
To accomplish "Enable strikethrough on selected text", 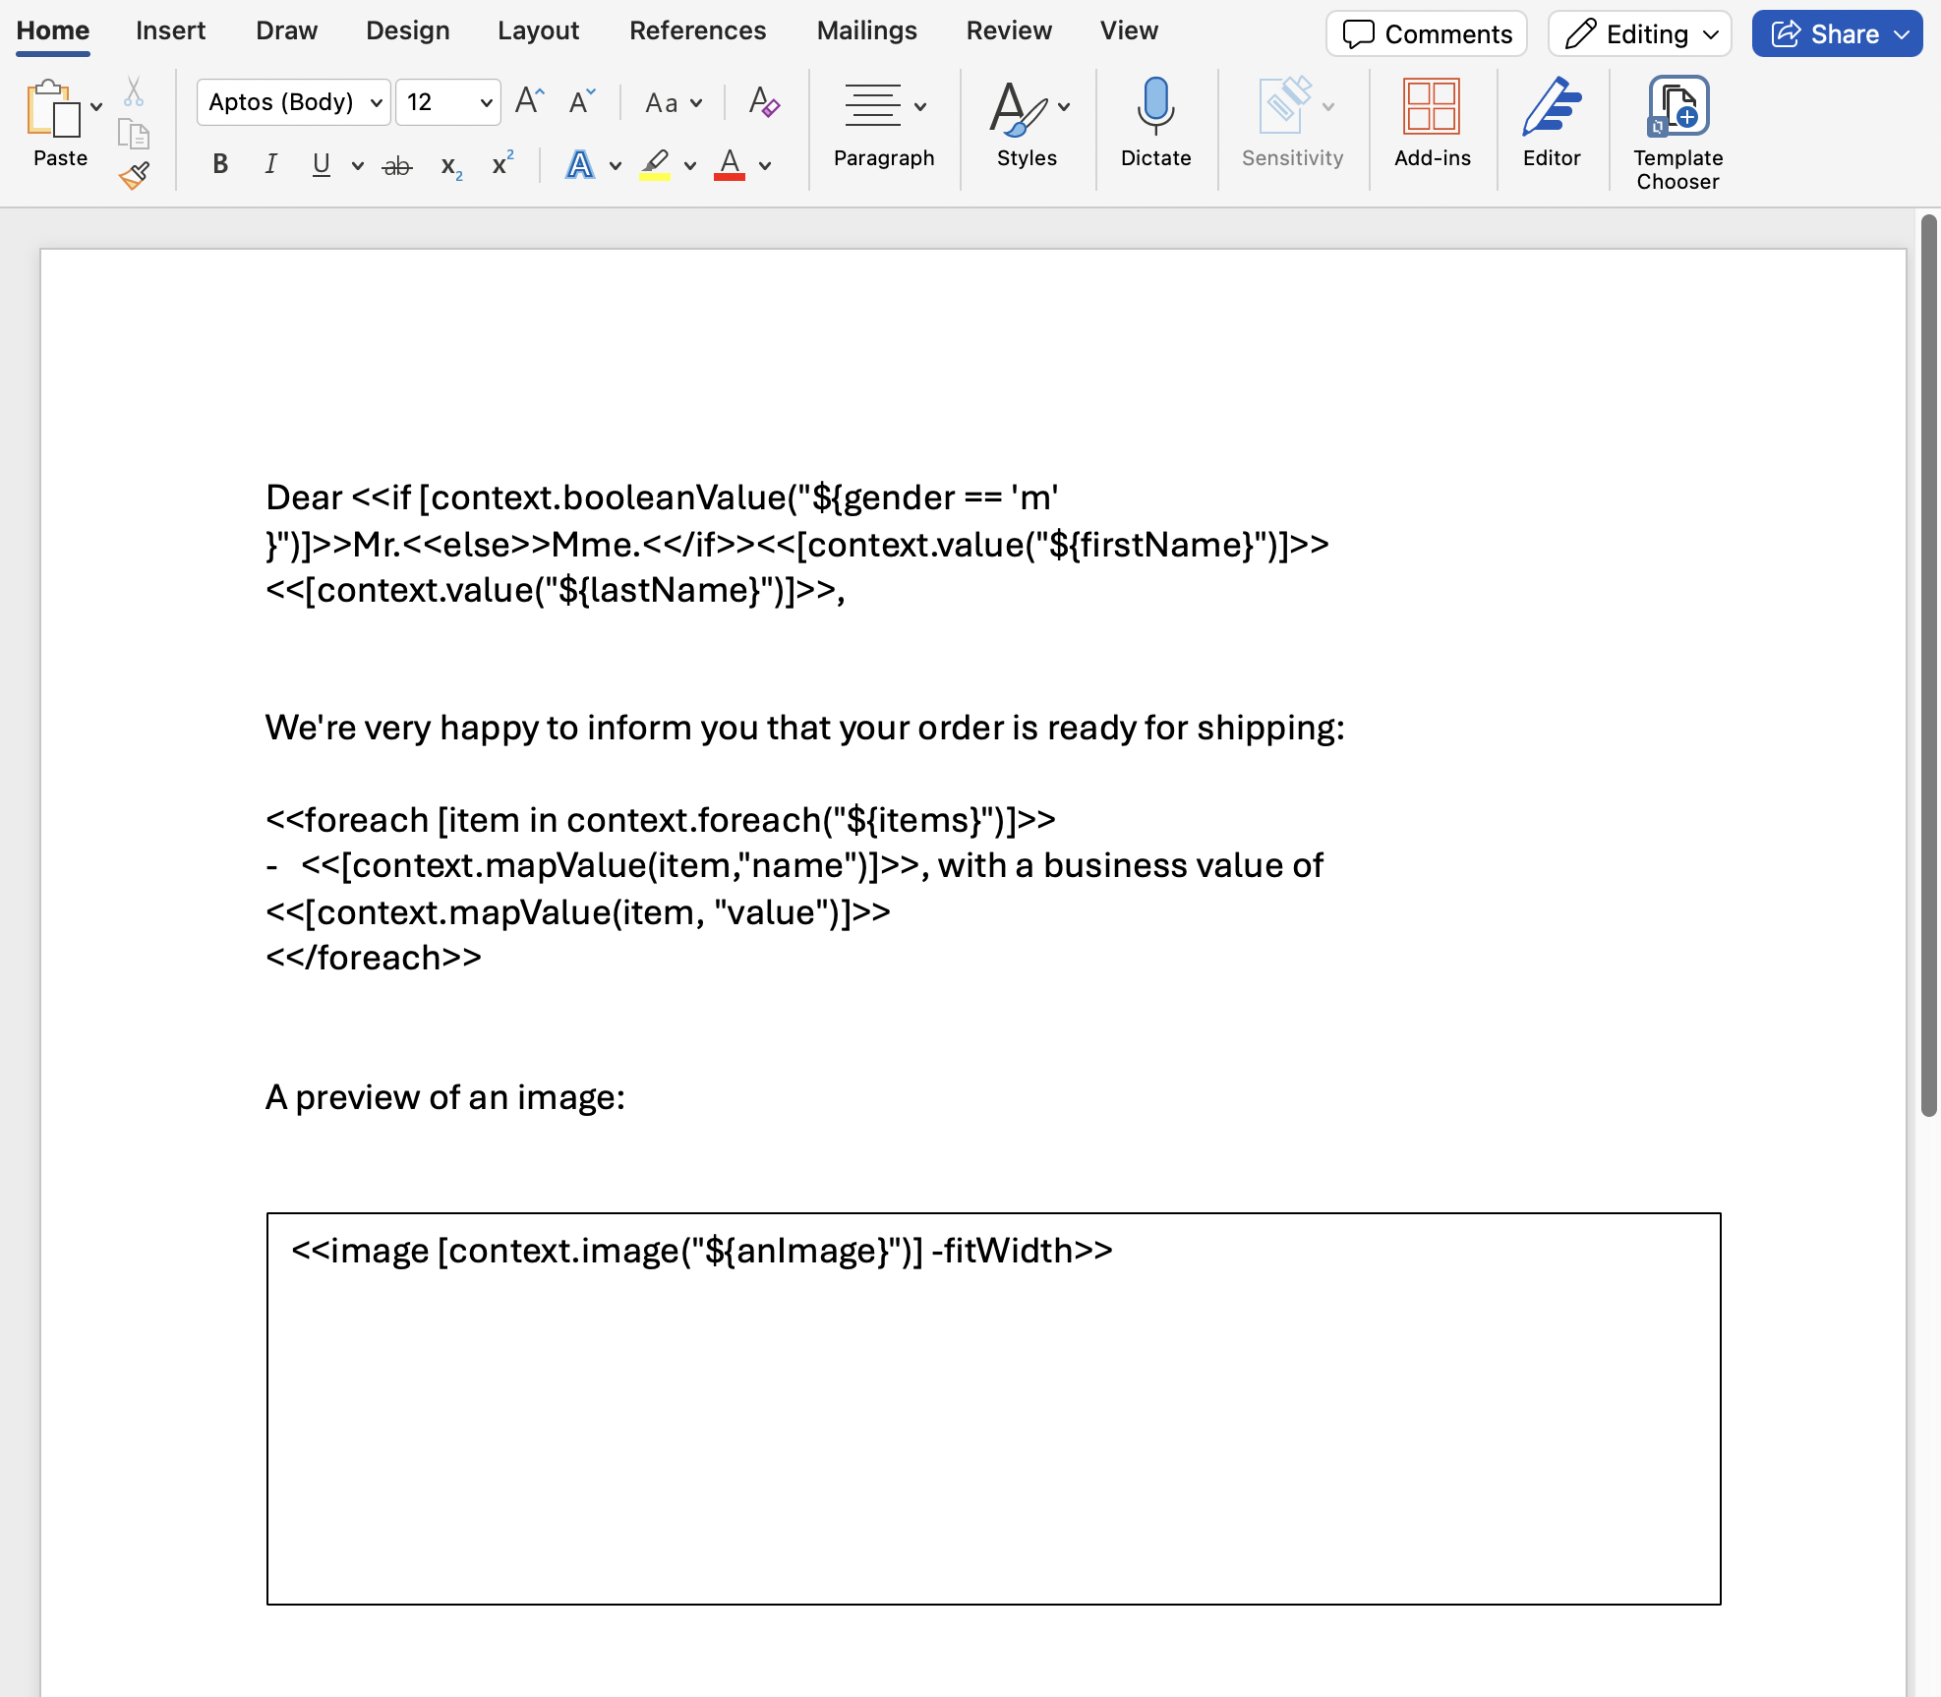I will point(396,164).
